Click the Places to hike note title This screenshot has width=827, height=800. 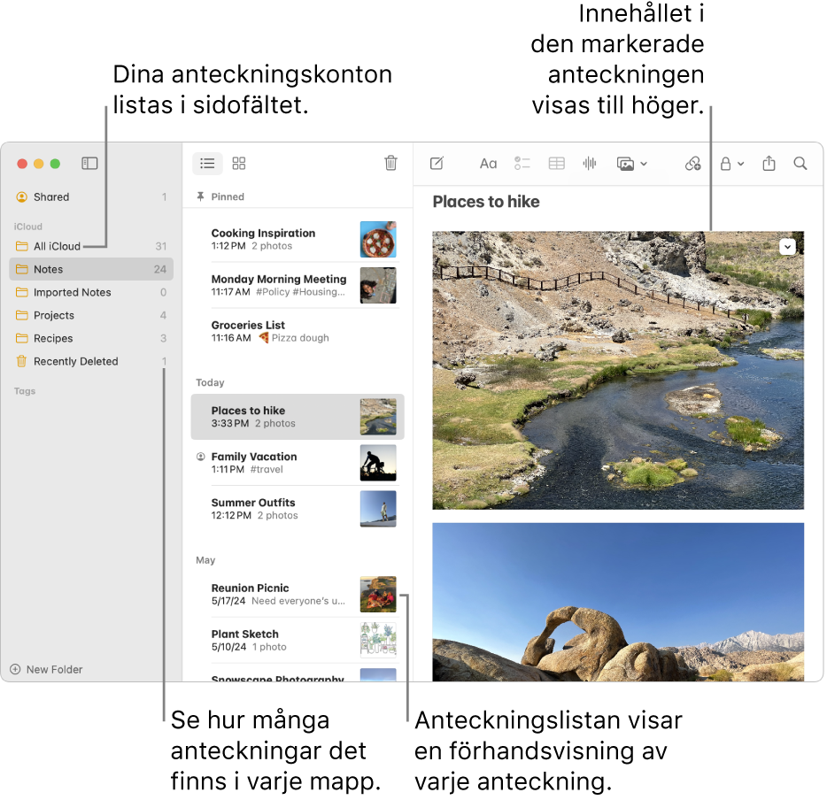click(486, 202)
